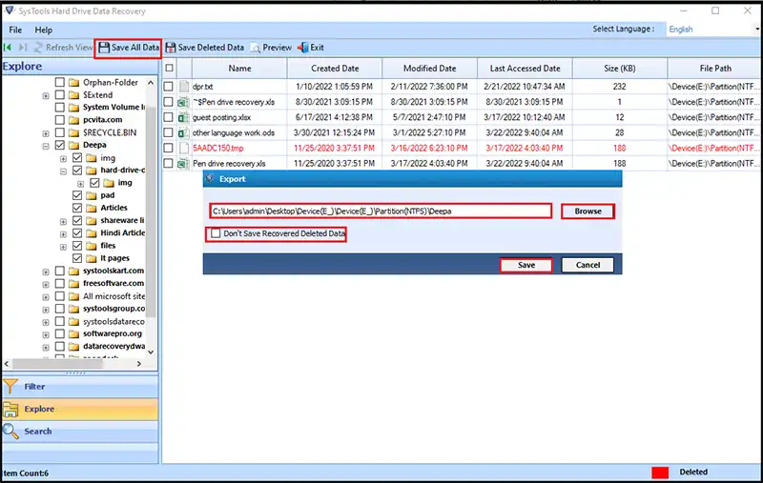The width and height of the screenshot is (763, 483).
Task: Click the Search magnifier icon
Action: coord(10,432)
